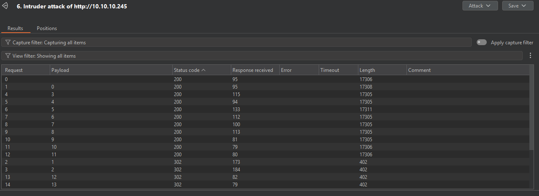Sort by the Request column header
Screen dimensions: 539x196
click(26, 70)
